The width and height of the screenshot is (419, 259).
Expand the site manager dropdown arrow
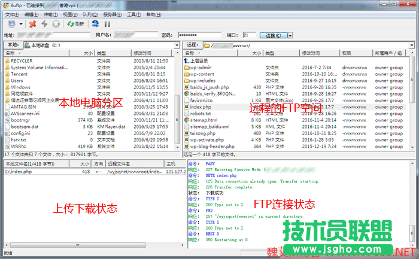[21, 24]
